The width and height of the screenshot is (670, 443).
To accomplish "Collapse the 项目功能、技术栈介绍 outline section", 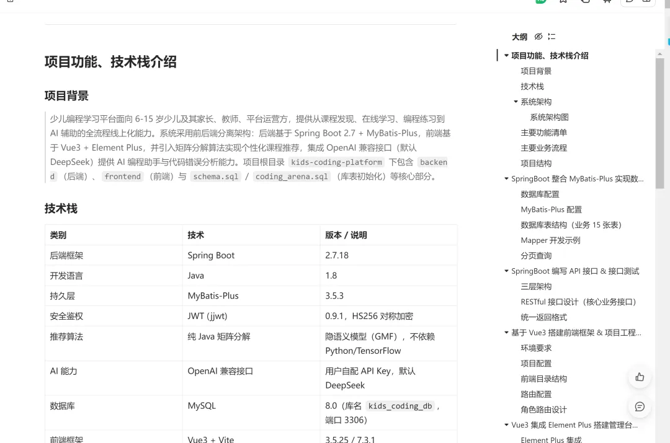I will tap(506, 56).
